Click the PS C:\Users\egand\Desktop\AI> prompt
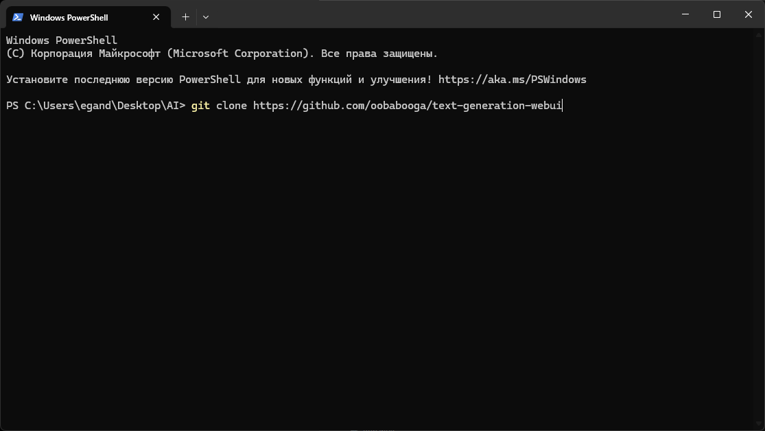The width and height of the screenshot is (765, 431). pyautogui.click(x=95, y=106)
